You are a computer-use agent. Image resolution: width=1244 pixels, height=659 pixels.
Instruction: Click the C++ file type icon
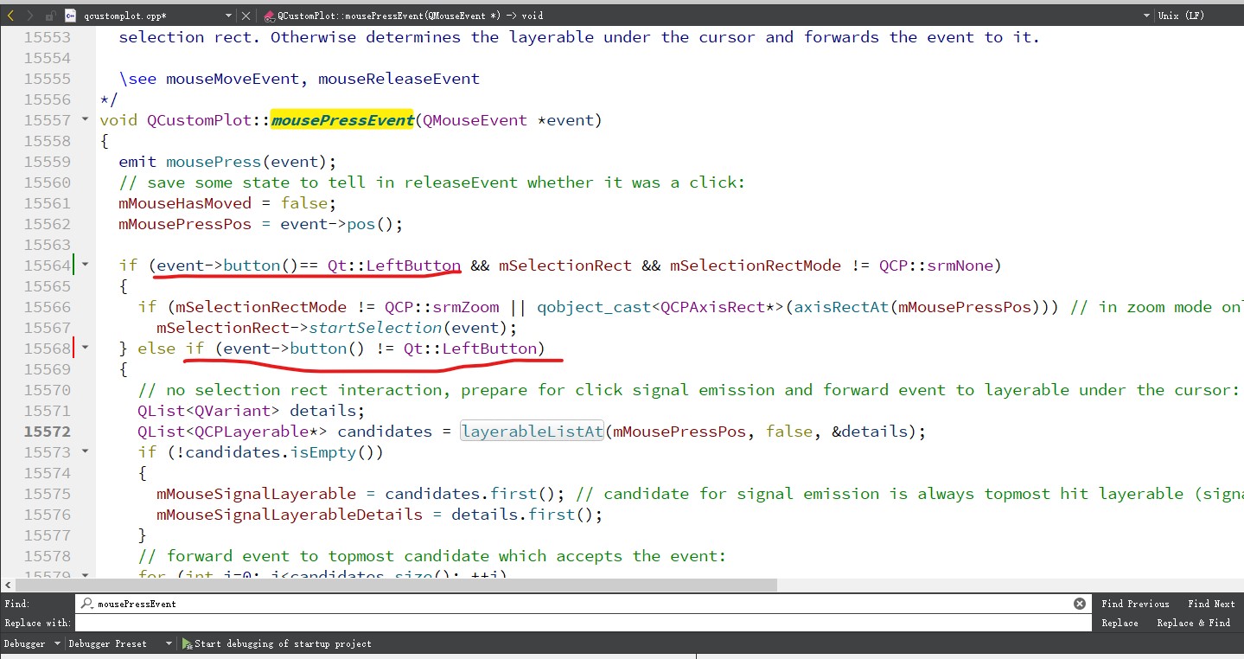coord(71,16)
